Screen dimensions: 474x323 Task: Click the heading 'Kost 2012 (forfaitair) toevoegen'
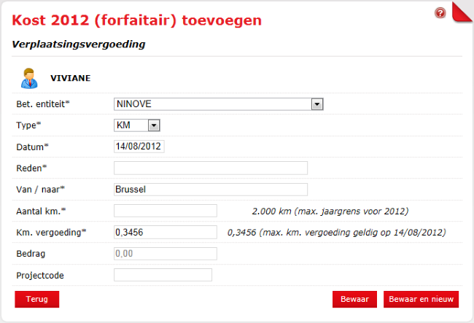point(136,20)
